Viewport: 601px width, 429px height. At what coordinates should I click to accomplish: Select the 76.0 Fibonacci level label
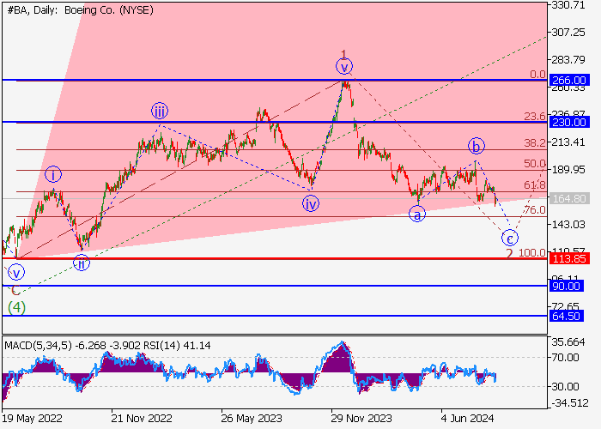[535, 210]
